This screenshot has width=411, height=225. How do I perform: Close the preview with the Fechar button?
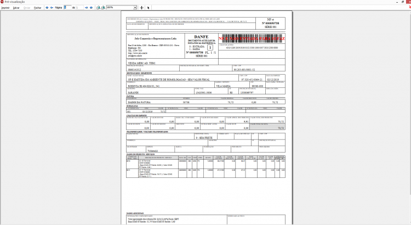point(37,8)
